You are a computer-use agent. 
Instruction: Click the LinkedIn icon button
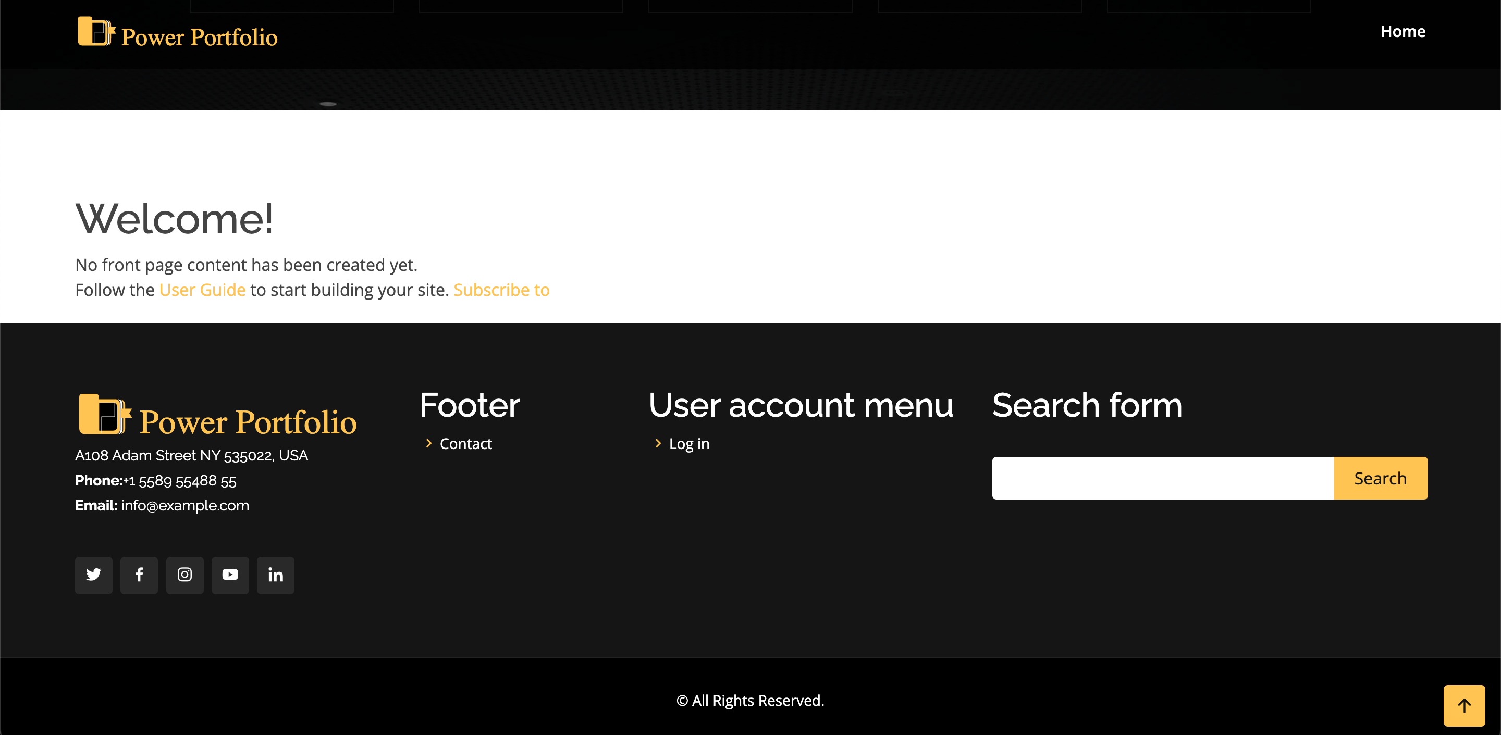click(x=276, y=575)
